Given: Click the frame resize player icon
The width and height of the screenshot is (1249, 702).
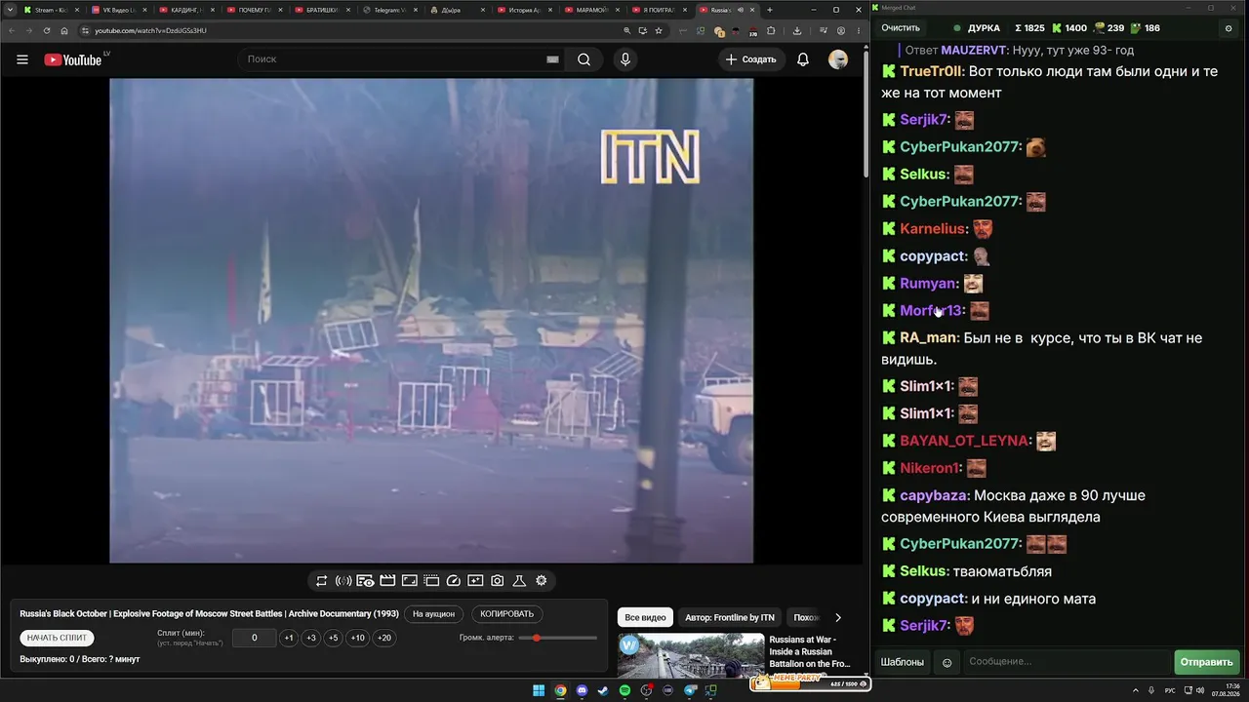Looking at the screenshot, I should (410, 581).
